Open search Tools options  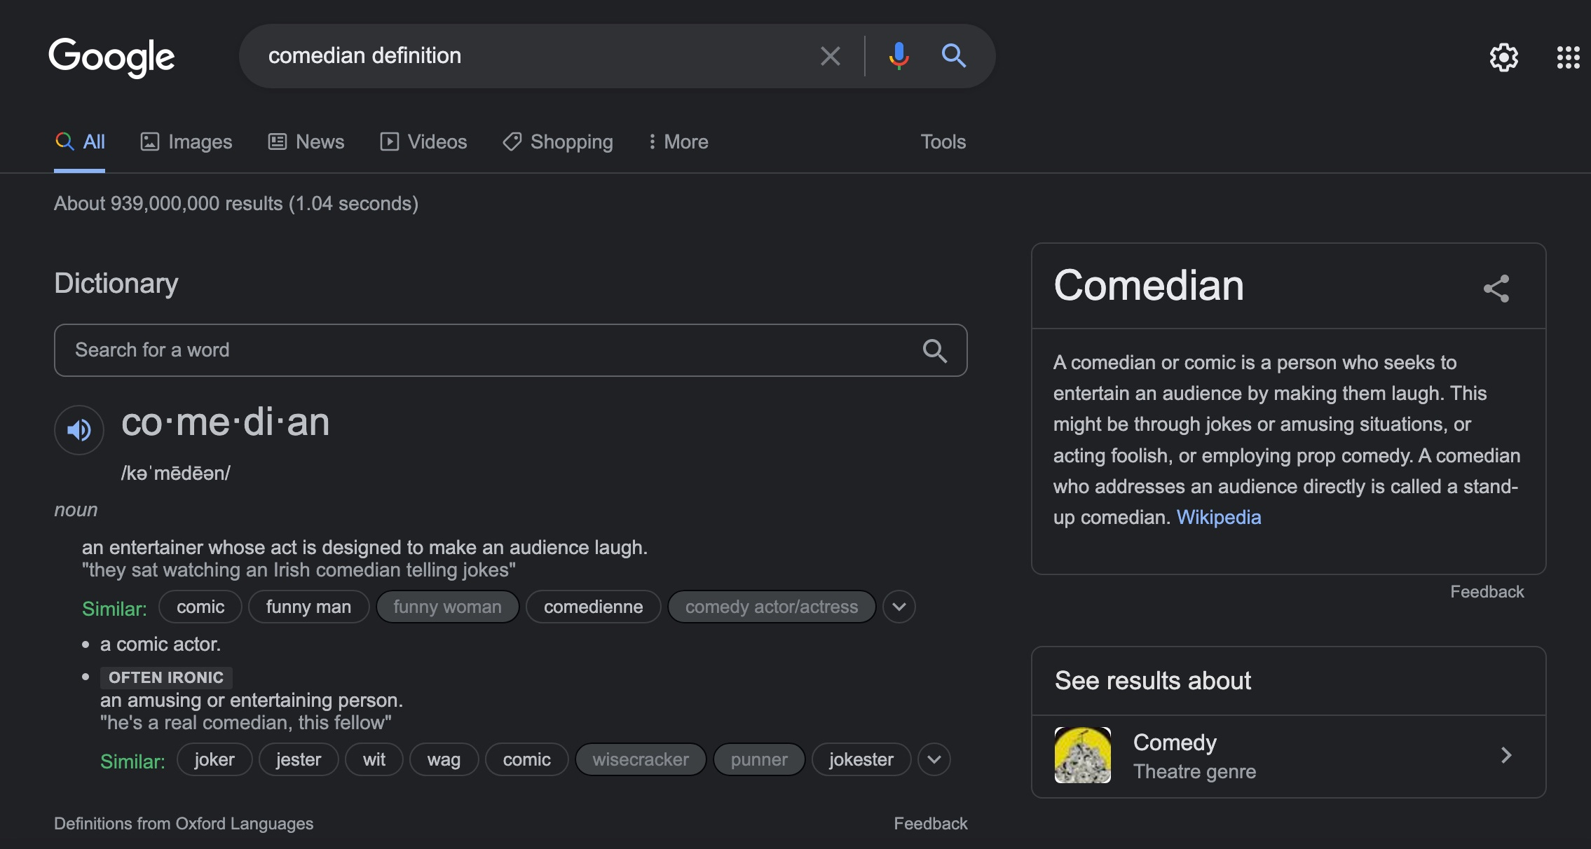click(943, 141)
